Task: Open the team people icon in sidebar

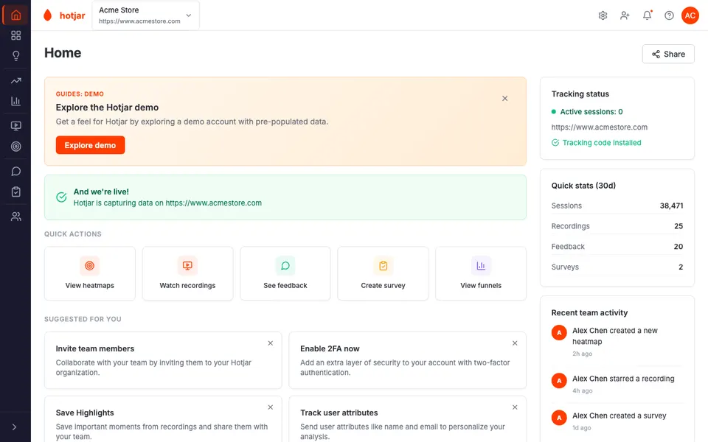Action: [x=15, y=217]
